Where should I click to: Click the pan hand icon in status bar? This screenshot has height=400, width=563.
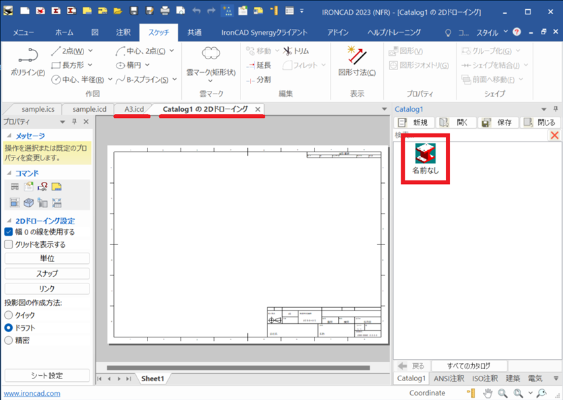click(488, 393)
